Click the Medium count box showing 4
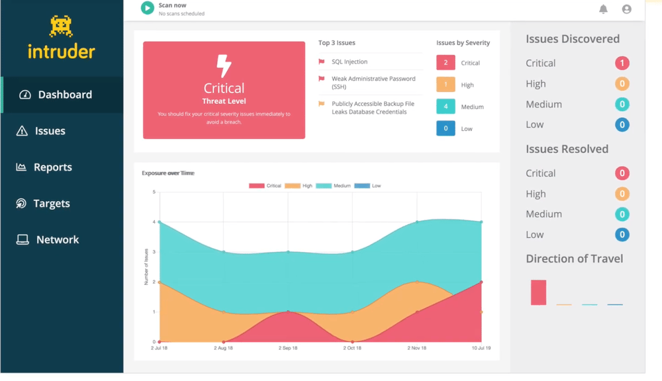This screenshot has height=381, width=662. [x=446, y=106]
